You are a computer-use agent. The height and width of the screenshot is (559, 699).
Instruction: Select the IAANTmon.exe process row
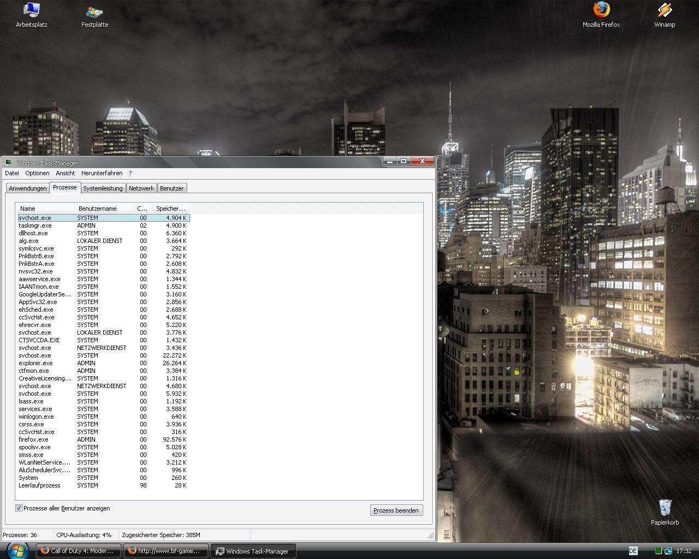click(103, 287)
